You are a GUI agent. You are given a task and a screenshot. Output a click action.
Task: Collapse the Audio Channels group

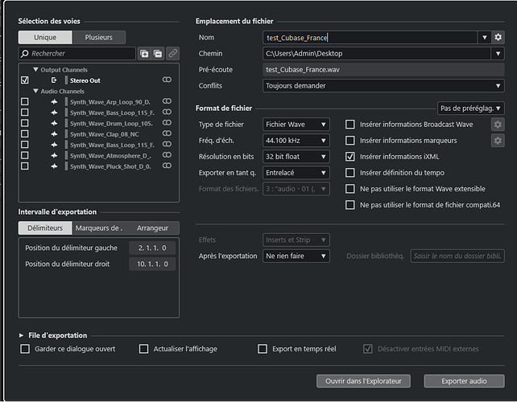click(x=35, y=91)
